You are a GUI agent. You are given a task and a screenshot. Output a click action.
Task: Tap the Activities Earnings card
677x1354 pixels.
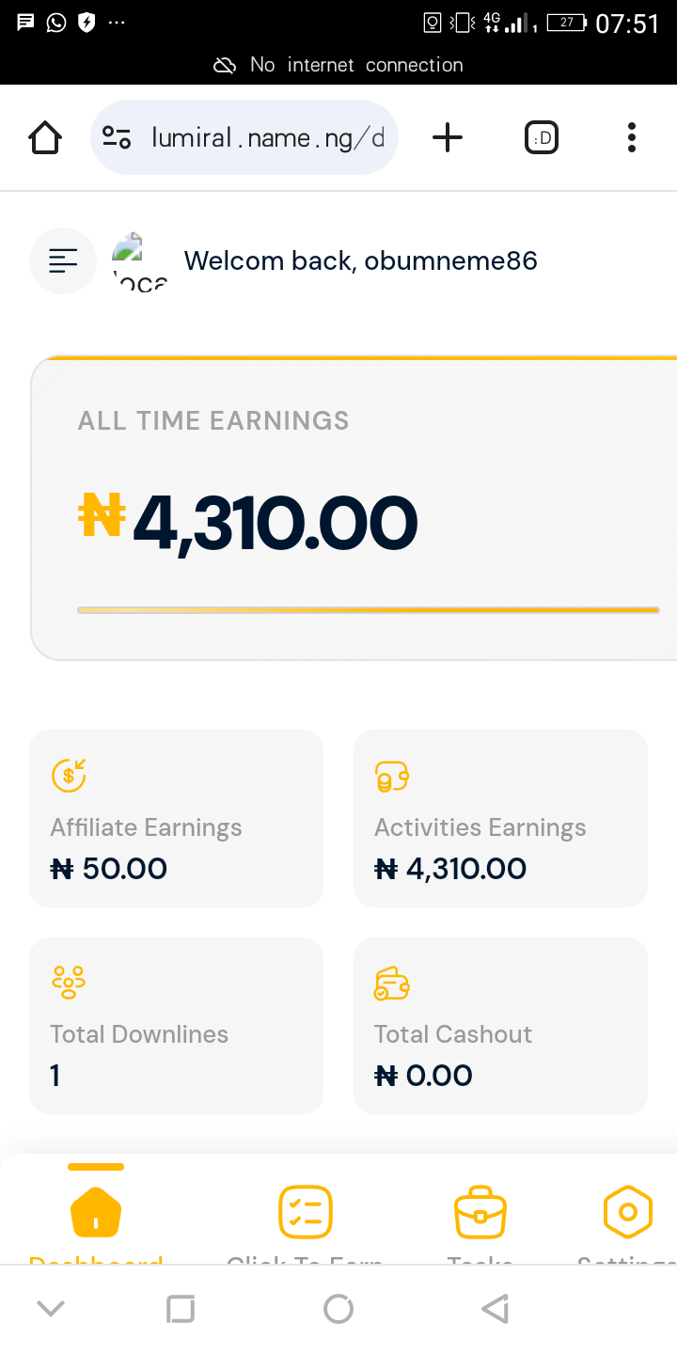(500, 818)
